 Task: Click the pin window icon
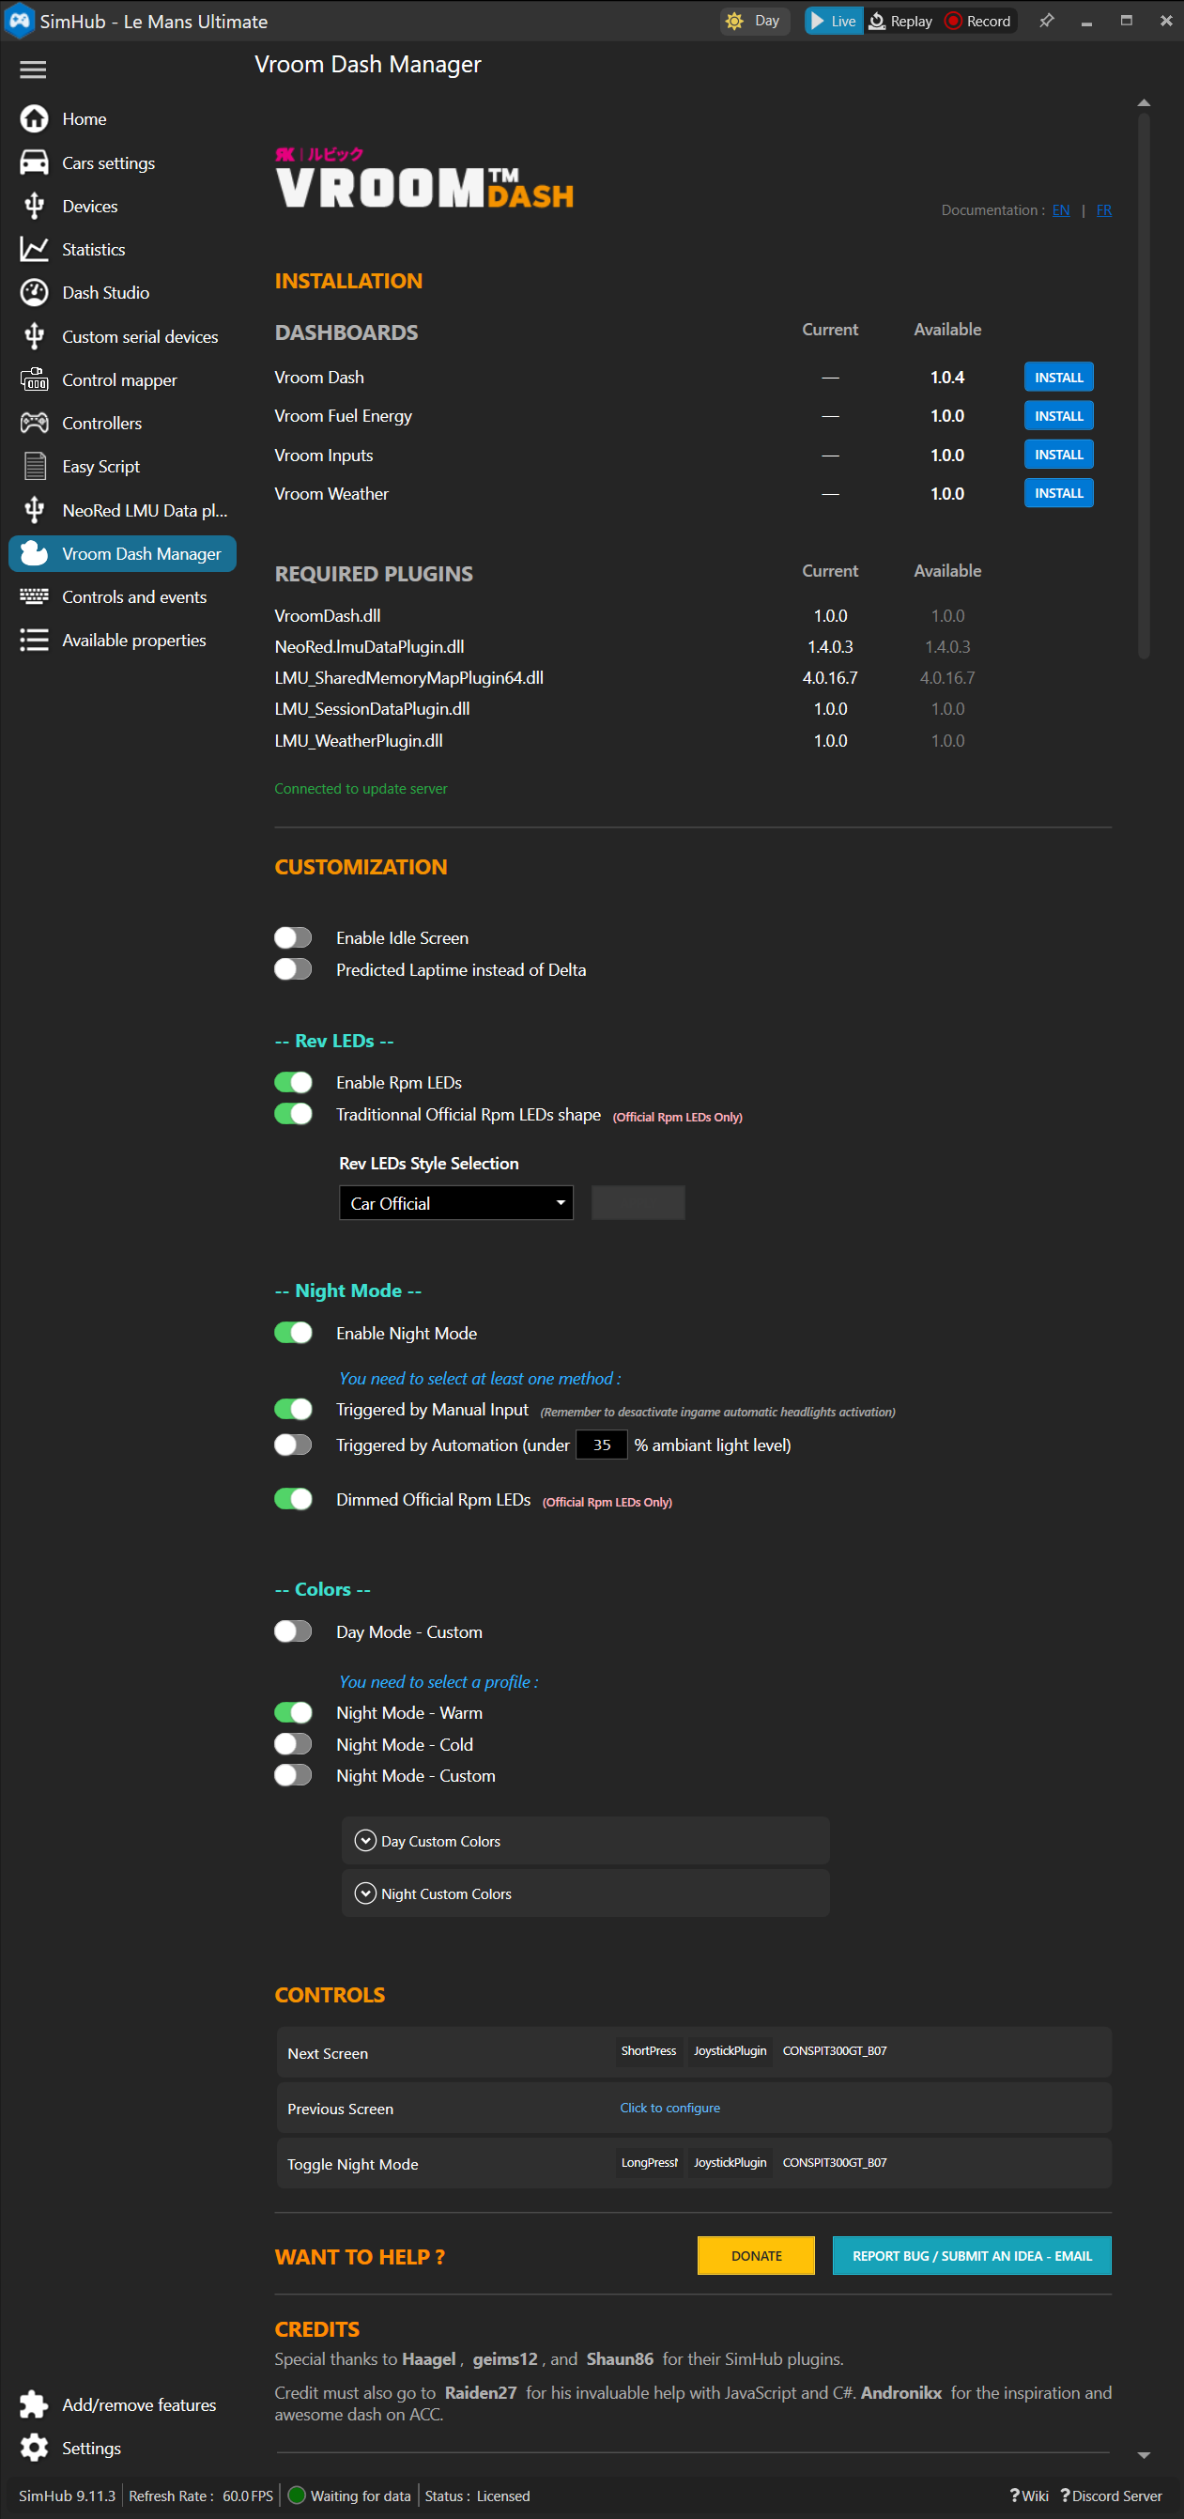tap(1046, 21)
